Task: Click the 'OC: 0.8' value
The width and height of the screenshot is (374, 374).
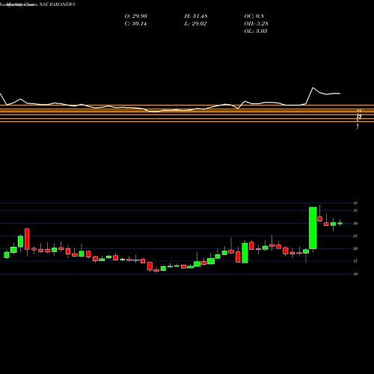Action: [x=254, y=16]
